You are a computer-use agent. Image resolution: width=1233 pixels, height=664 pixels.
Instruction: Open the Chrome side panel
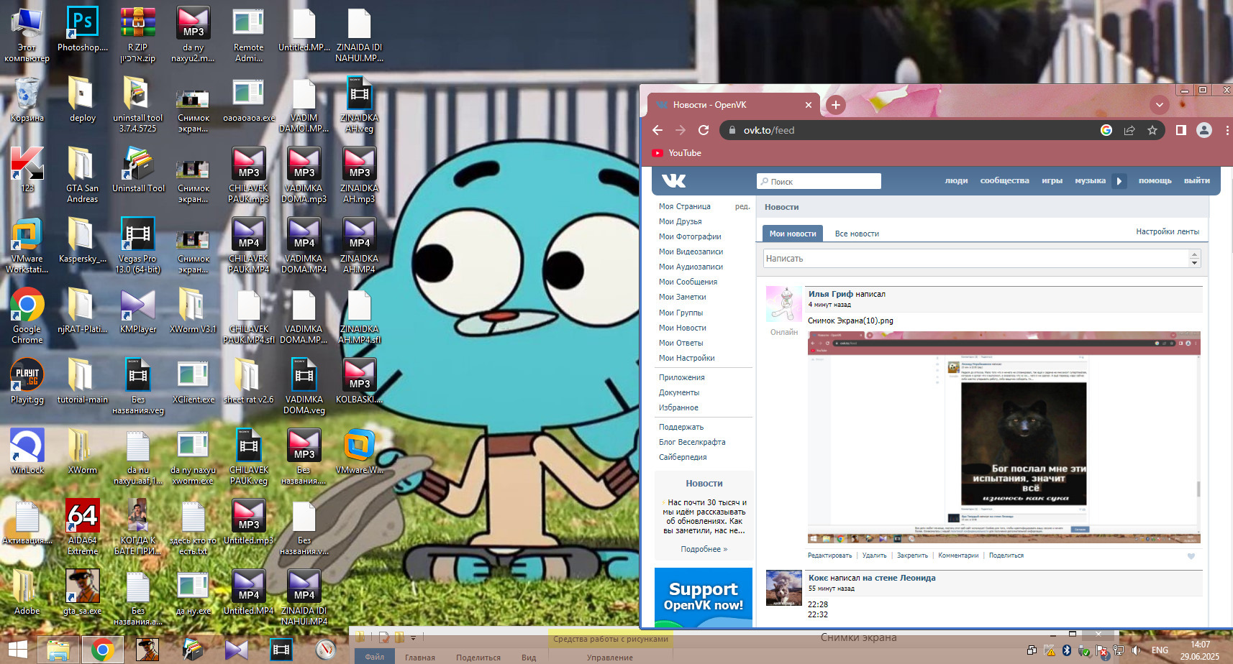tap(1180, 130)
